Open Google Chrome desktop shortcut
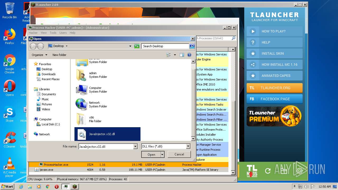Image resolution: width=338 pixels, height=190 pixels. (10, 64)
